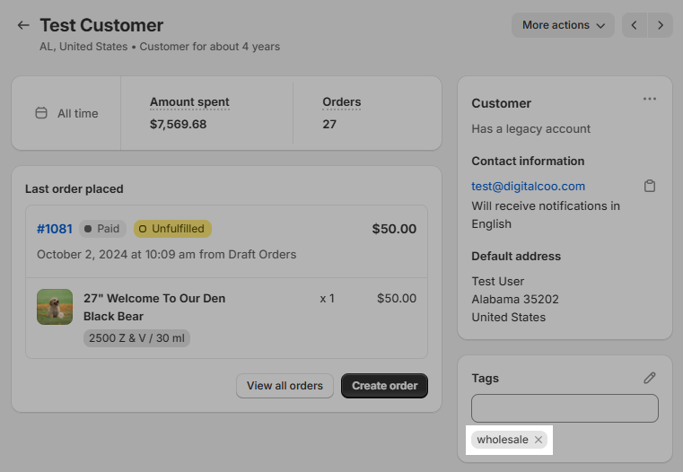Screen dimensions: 683x472
Task: Click the Test User name in Default address
Action: tap(498, 281)
